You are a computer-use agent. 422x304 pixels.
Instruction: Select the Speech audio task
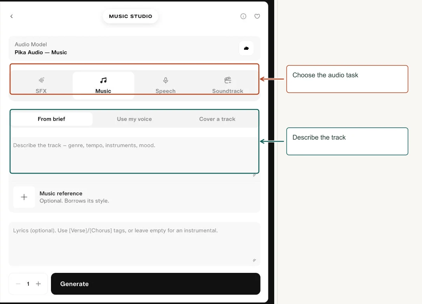click(166, 85)
